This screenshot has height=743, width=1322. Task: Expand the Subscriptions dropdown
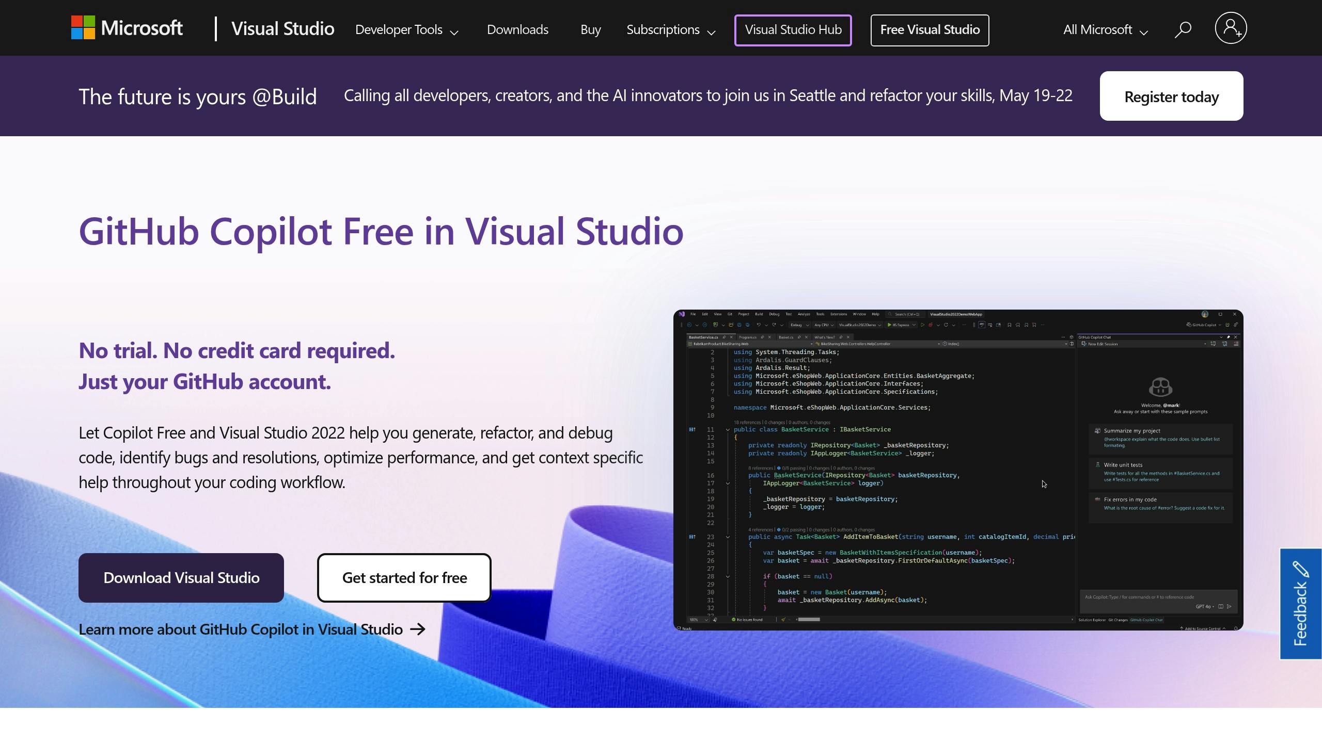point(671,30)
